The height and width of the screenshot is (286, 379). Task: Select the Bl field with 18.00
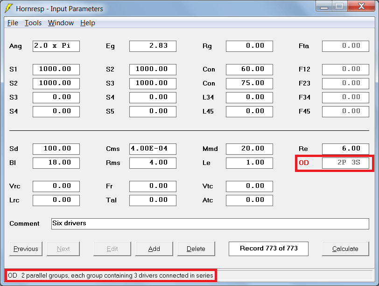(x=56, y=163)
